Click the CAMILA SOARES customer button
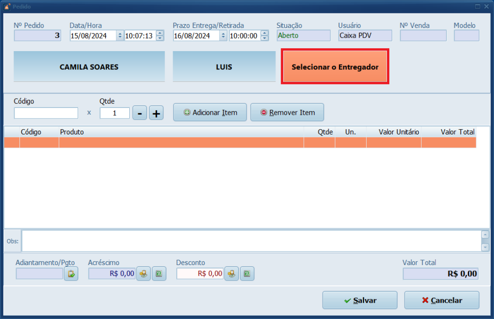Viewport: 494px width, 319px height. coord(89,67)
